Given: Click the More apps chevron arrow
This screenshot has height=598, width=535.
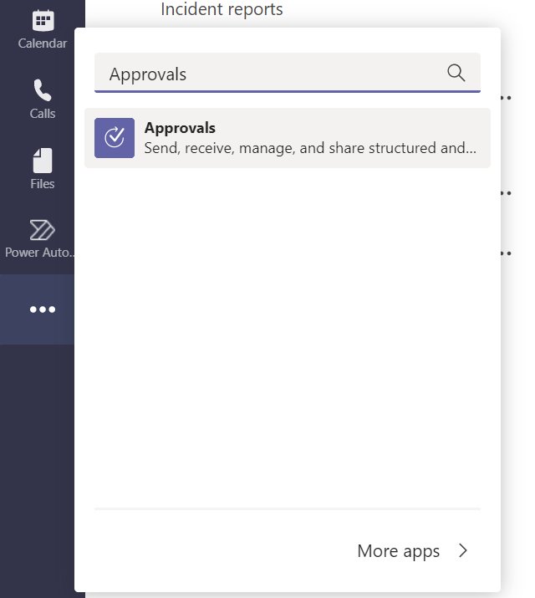Looking at the screenshot, I should click(x=463, y=550).
